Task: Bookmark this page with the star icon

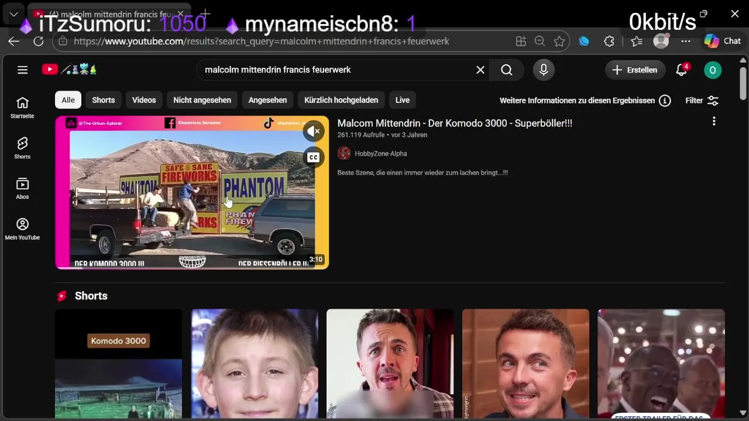Action: tap(559, 42)
